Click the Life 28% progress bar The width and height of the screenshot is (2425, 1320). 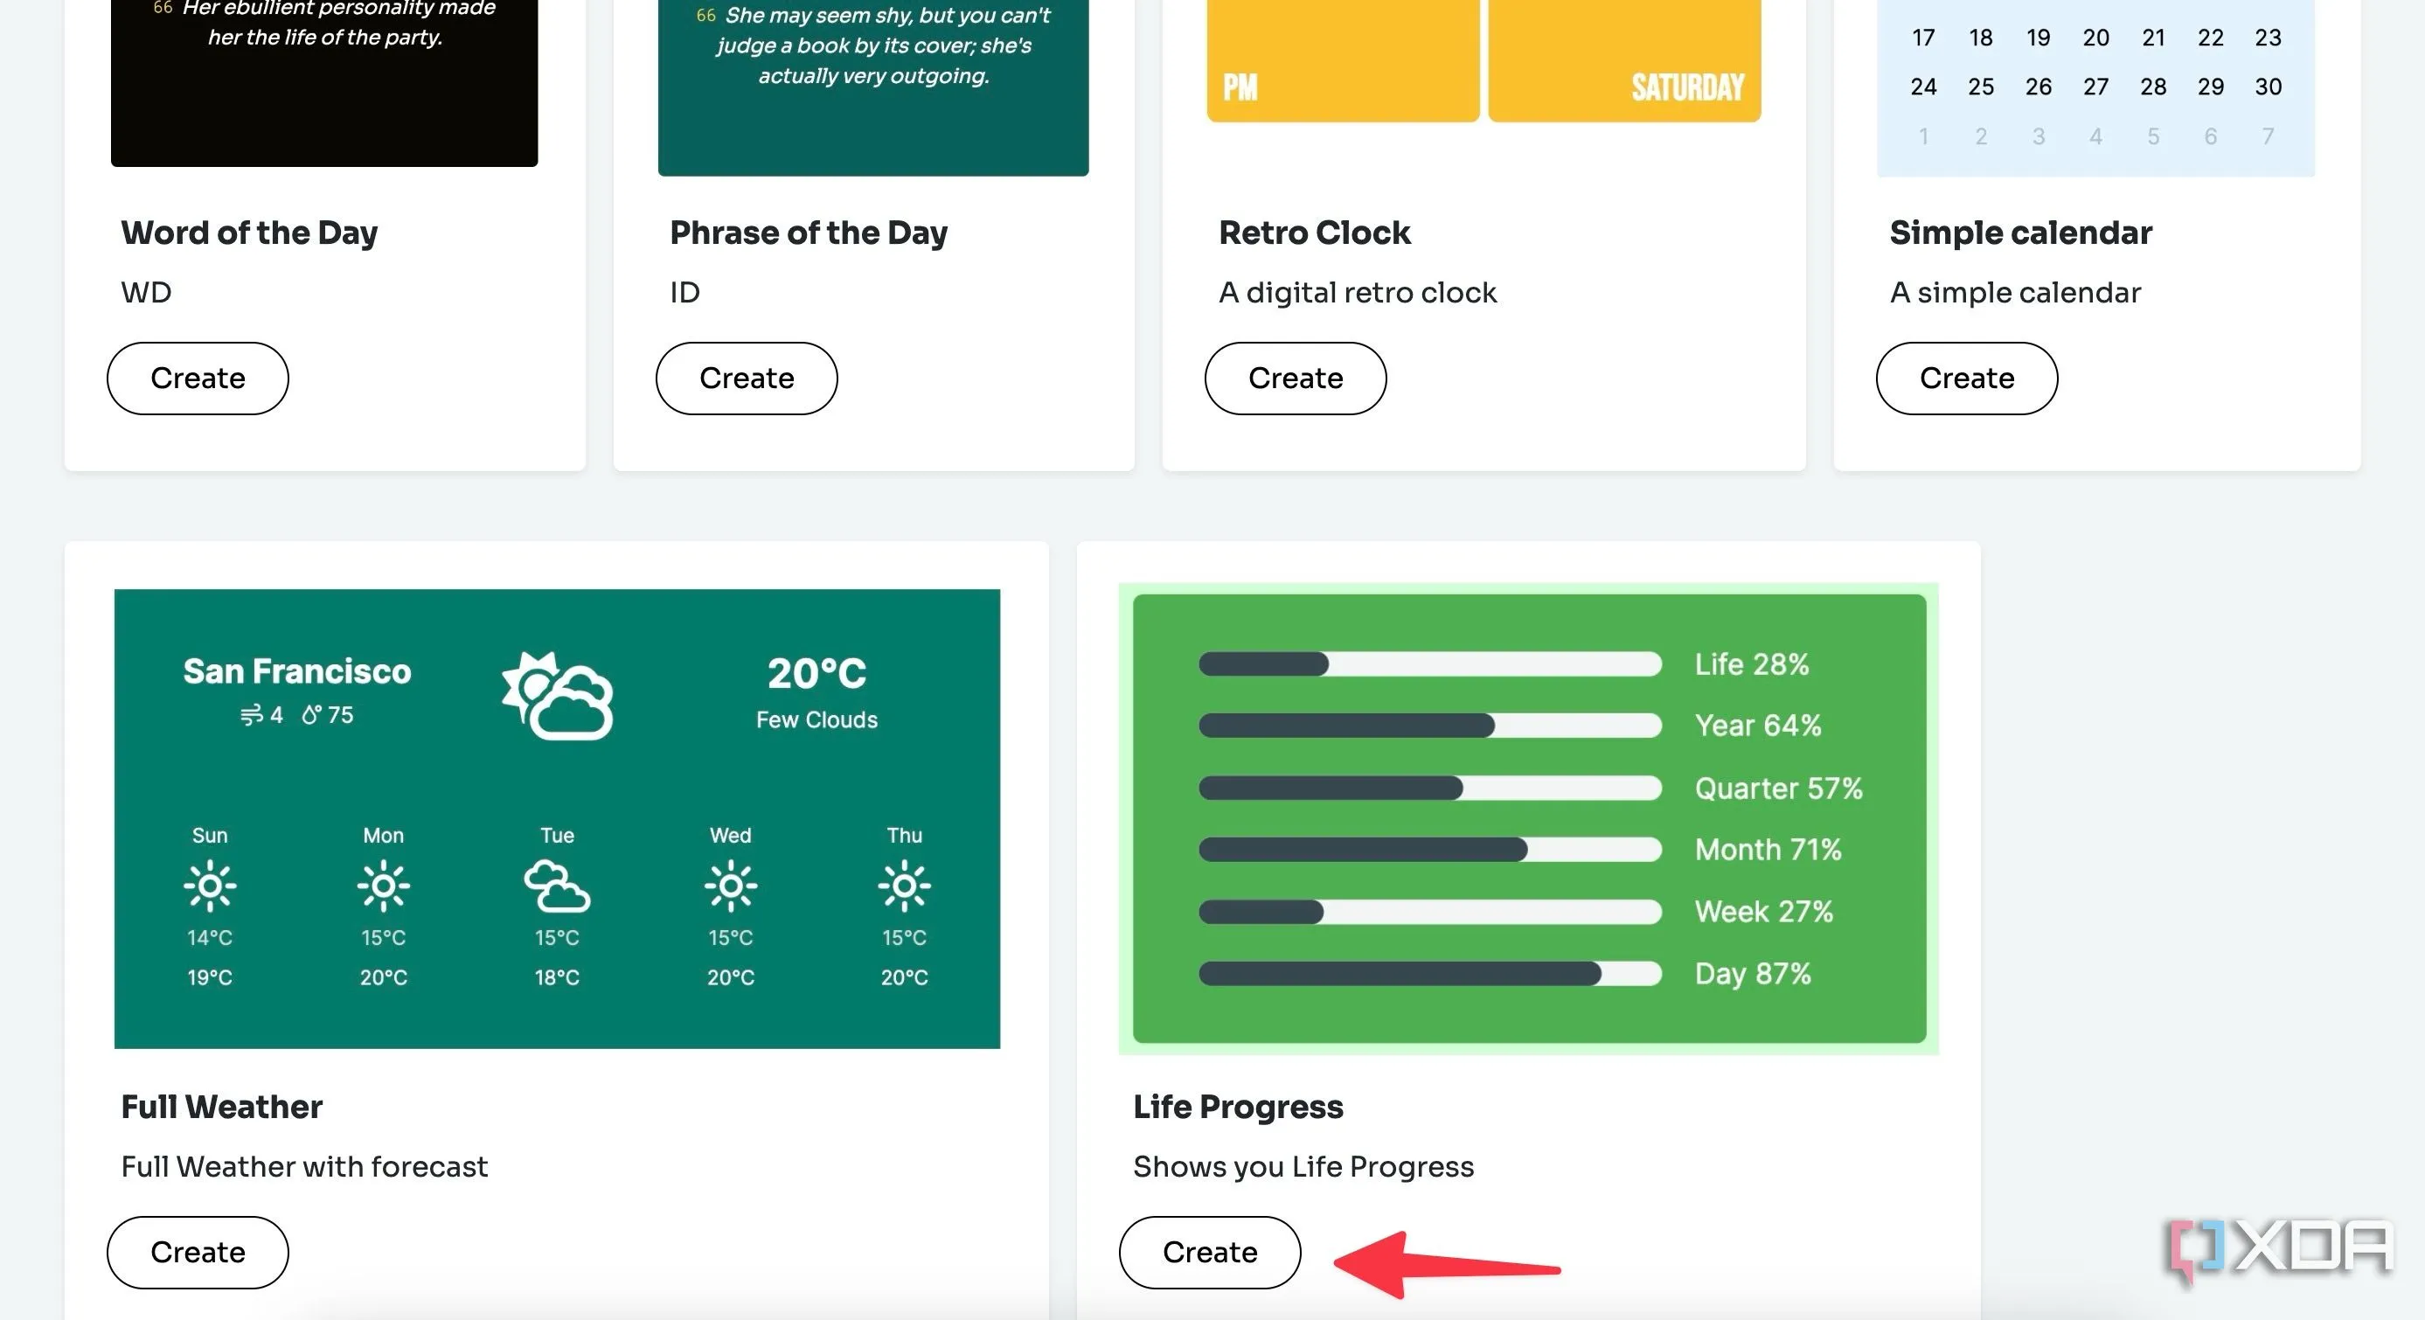pos(1430,664)
